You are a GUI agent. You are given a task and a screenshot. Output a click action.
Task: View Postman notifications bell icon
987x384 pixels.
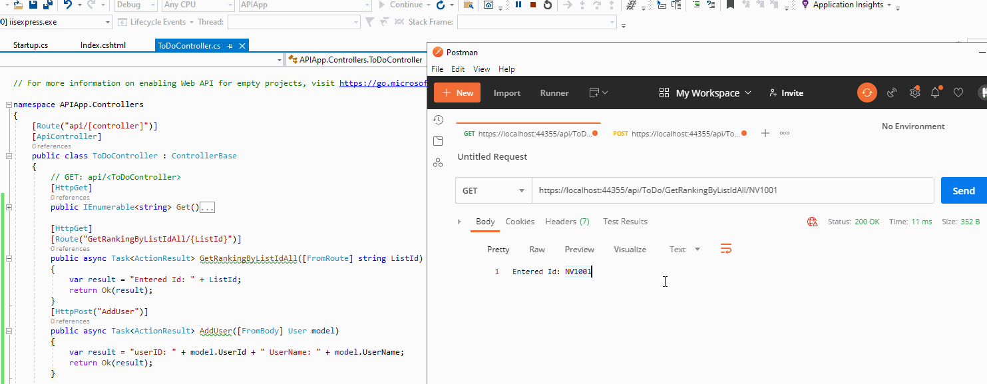pos(935,93)
